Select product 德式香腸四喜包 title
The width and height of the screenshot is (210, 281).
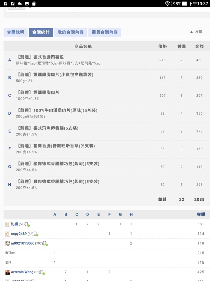[x=40, y=57]
